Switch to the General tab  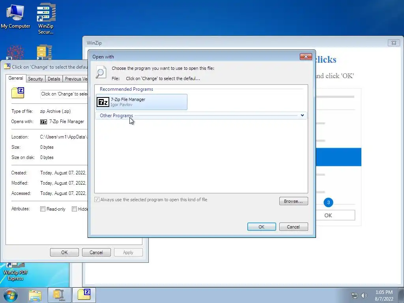(x=16, y=79)
